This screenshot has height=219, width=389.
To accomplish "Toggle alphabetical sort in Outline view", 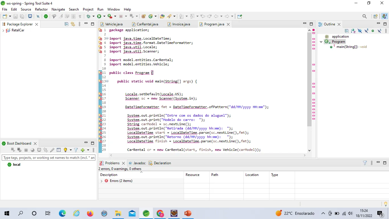I will coord(353,31).
